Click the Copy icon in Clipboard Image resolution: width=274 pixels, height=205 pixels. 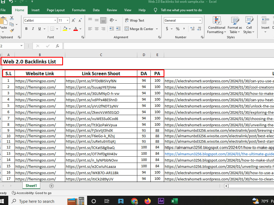[x=12, y=24]
